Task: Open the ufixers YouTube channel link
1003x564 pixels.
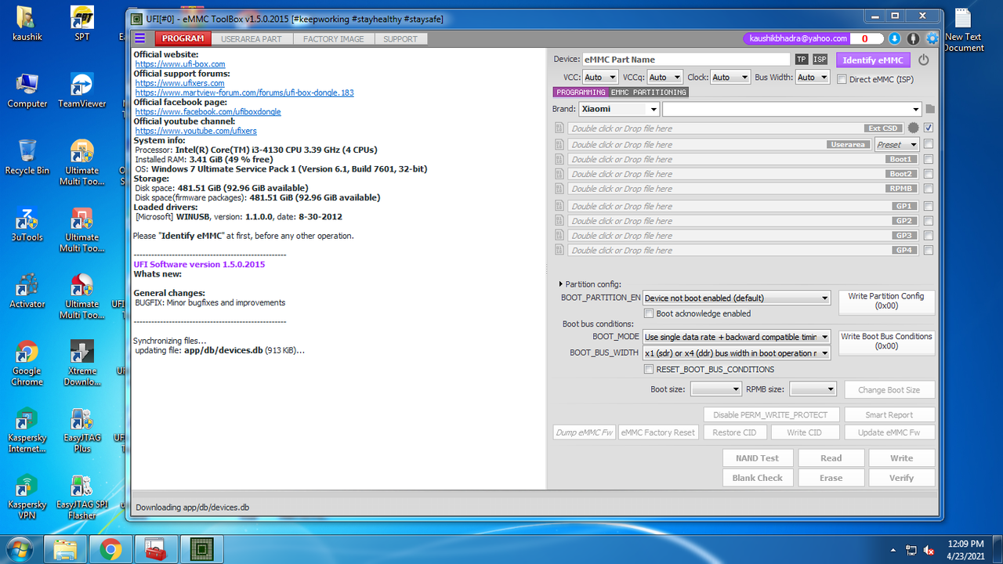Action: click(x=196, y=131)
